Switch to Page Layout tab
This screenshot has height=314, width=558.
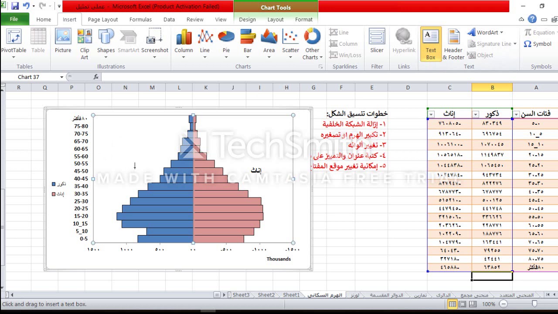tap(103, 19)
